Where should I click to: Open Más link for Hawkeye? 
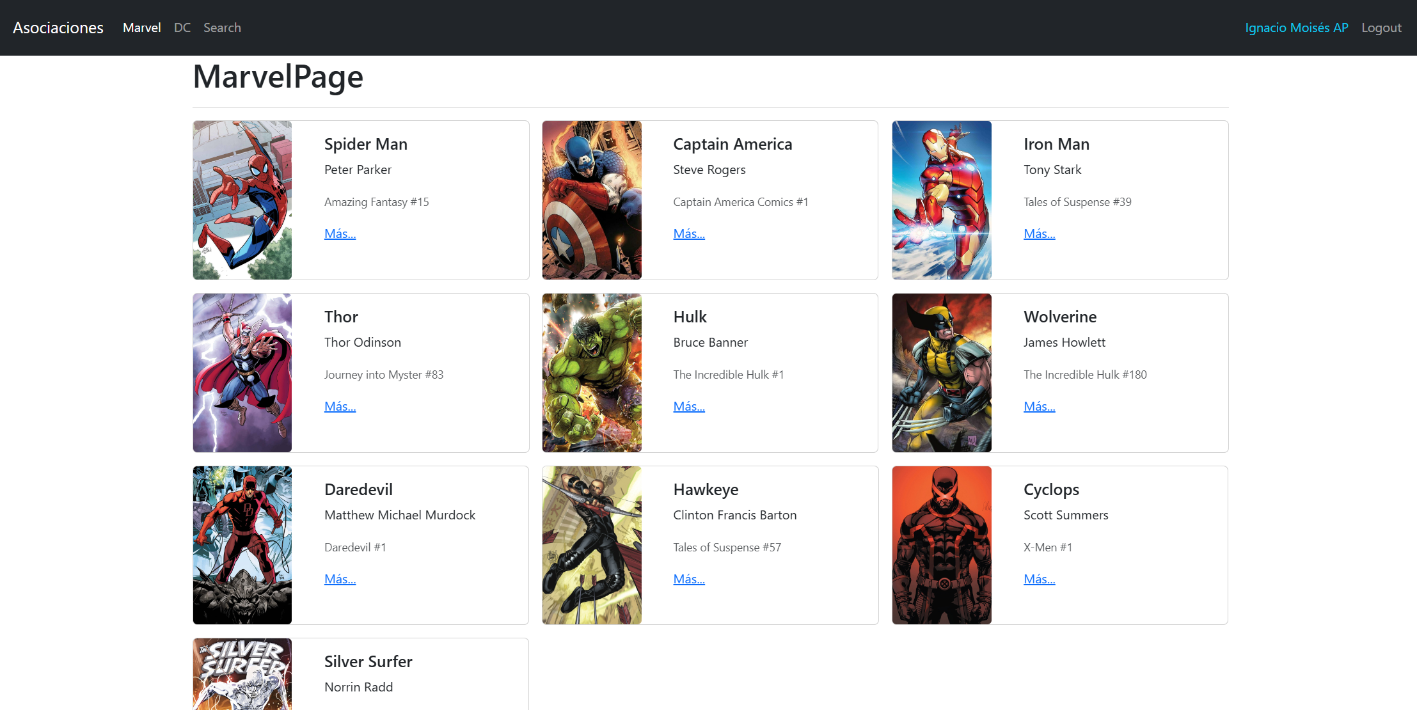(x=689, y=579)
